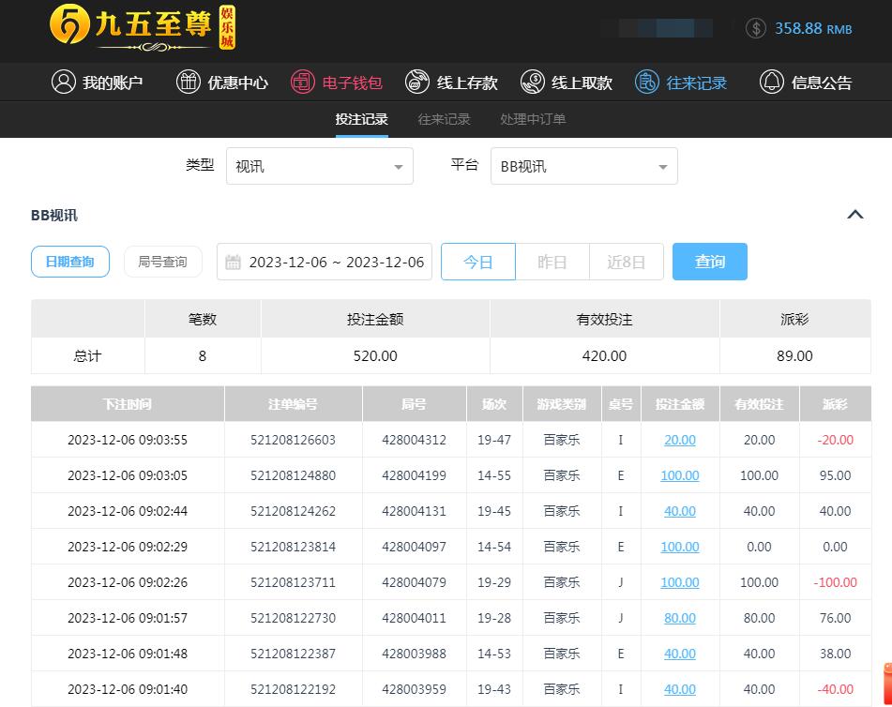
Task: Click the dollar balance icon
Action: coord(756,28)
